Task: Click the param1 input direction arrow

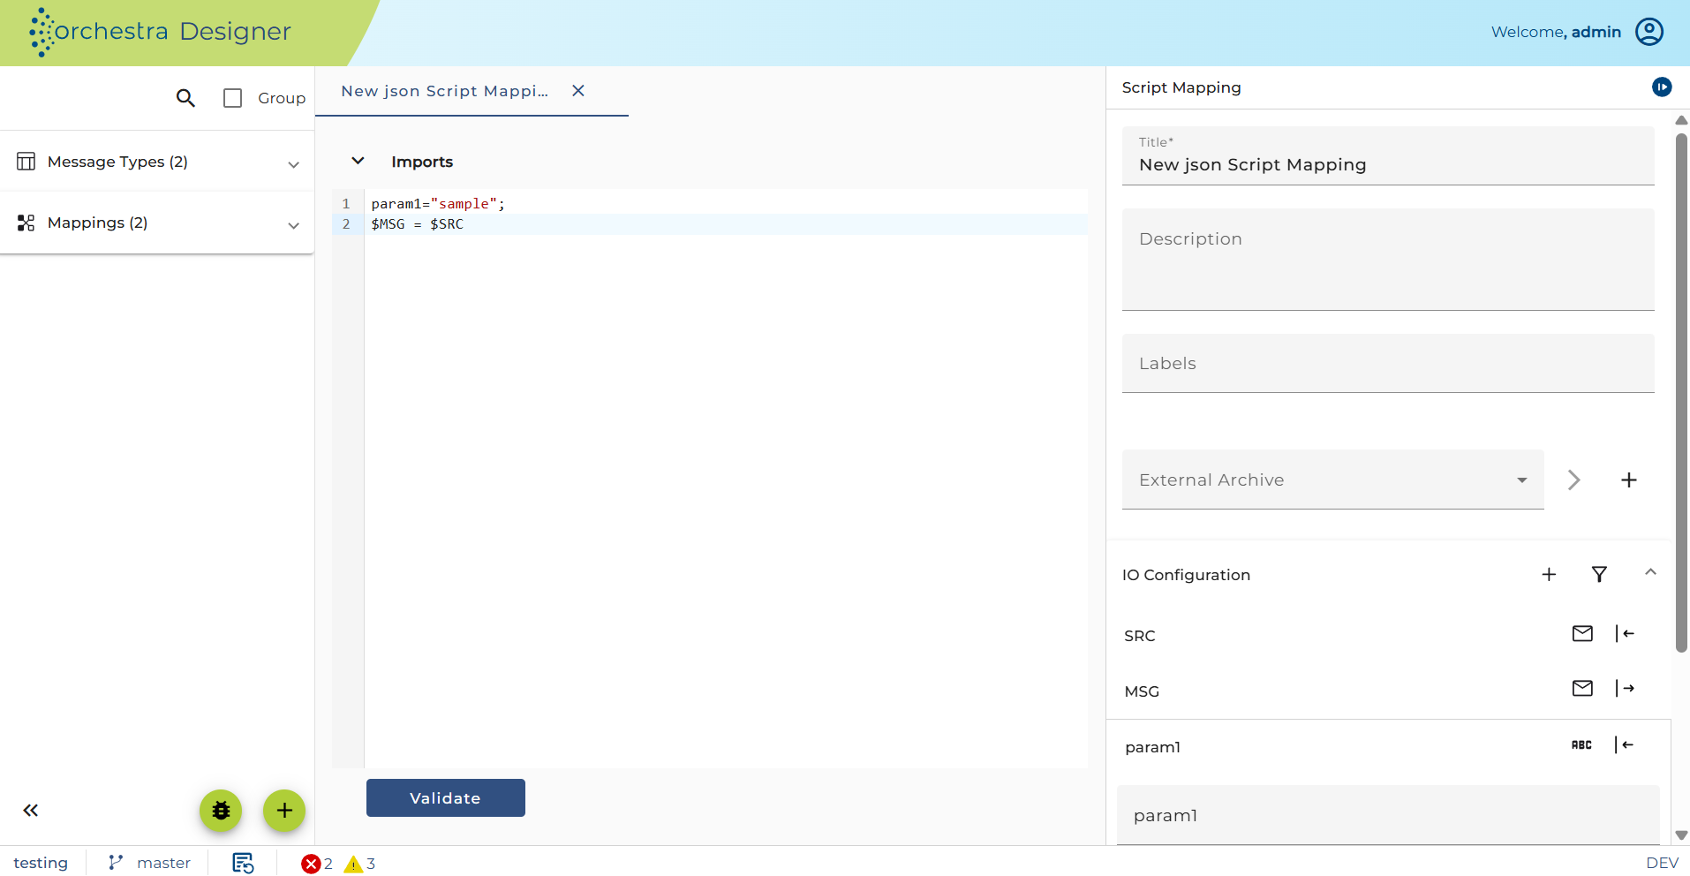Action: (x=1625, y=744)
